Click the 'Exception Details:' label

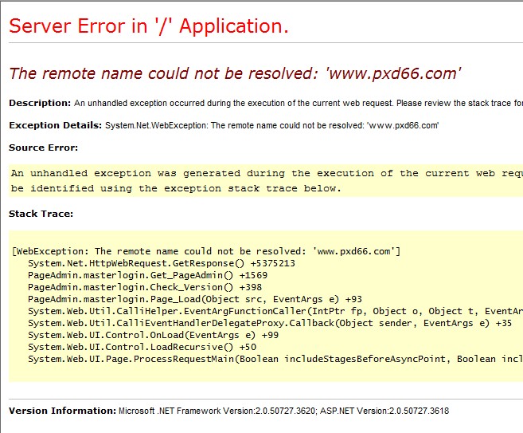56,125
